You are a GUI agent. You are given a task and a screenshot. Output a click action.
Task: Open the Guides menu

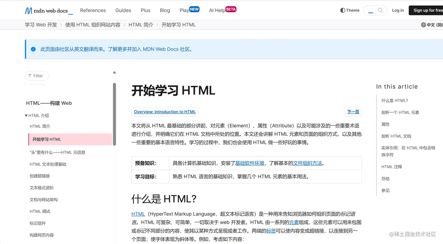[123, 10]
